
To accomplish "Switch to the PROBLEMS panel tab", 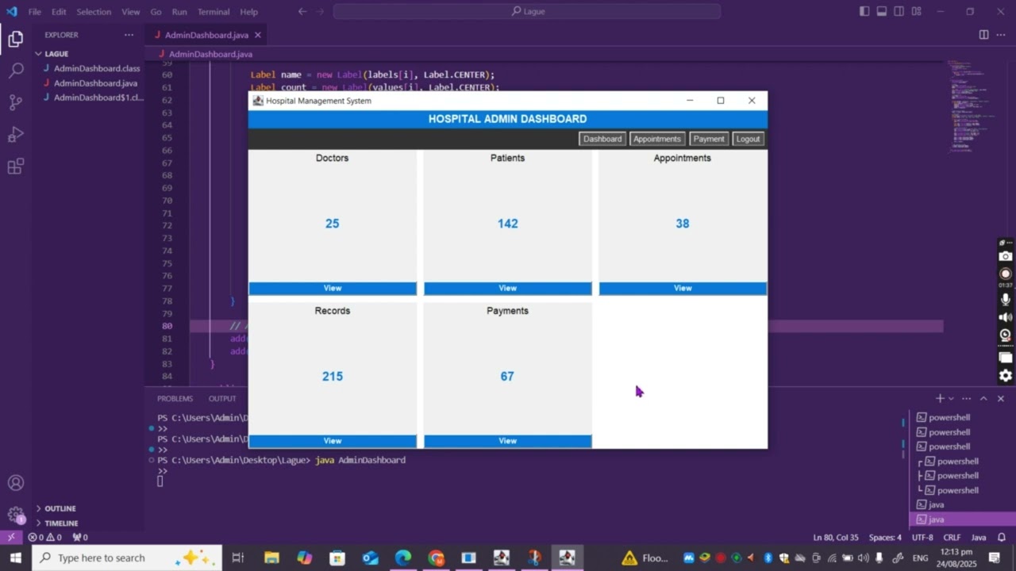I will point(175,399).
